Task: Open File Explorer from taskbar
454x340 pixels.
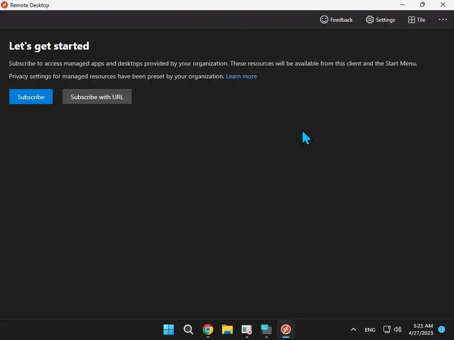Action: click(227, 329)
